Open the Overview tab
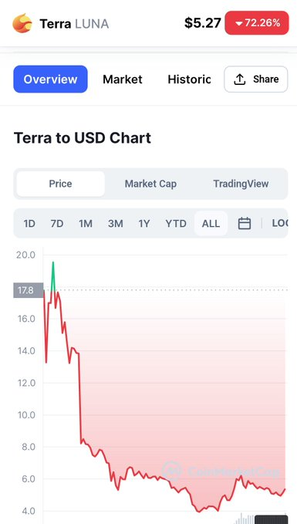The image size is (297, 524). tap(50, 79)
